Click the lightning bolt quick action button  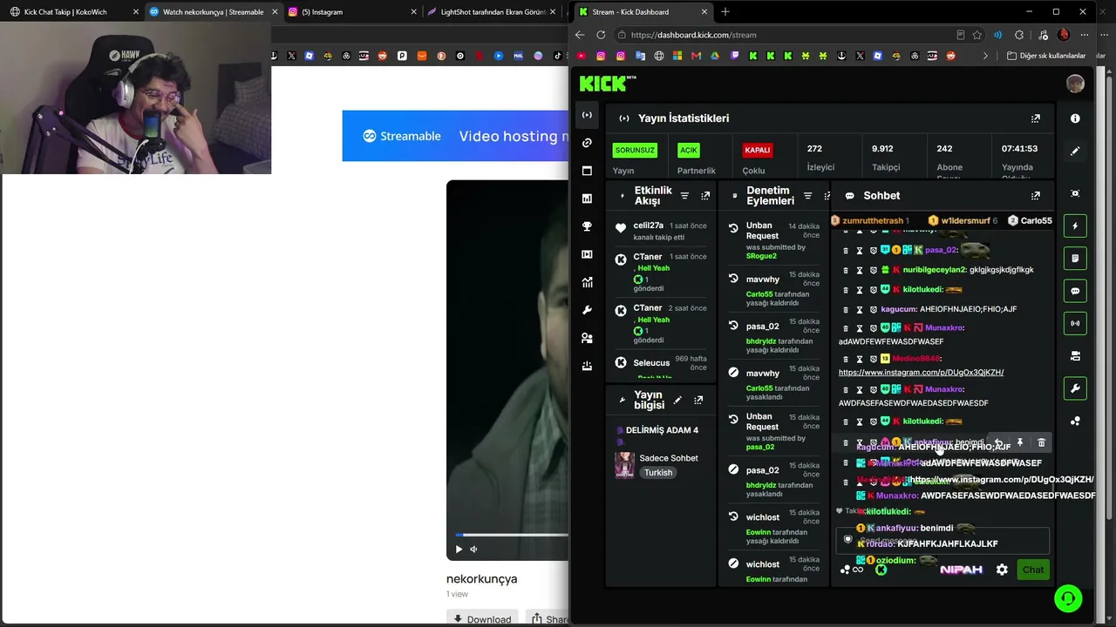pyautogui.click(x=1075, y=226)
